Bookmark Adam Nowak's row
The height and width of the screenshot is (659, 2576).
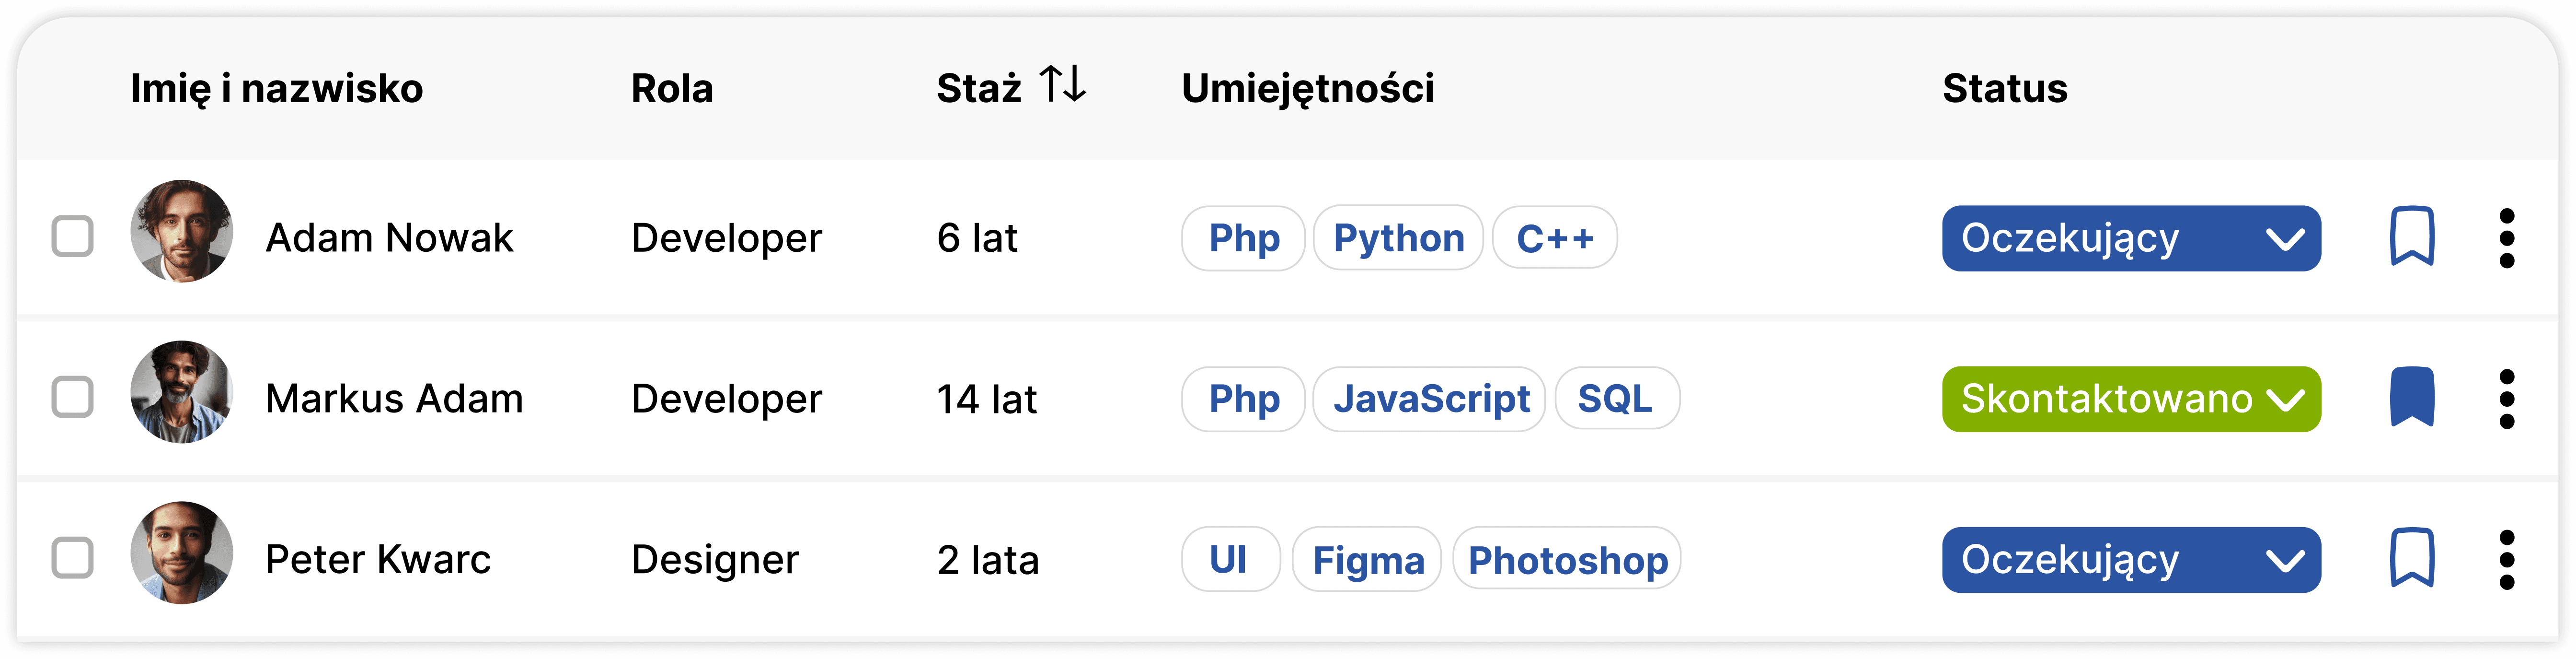2411,237
